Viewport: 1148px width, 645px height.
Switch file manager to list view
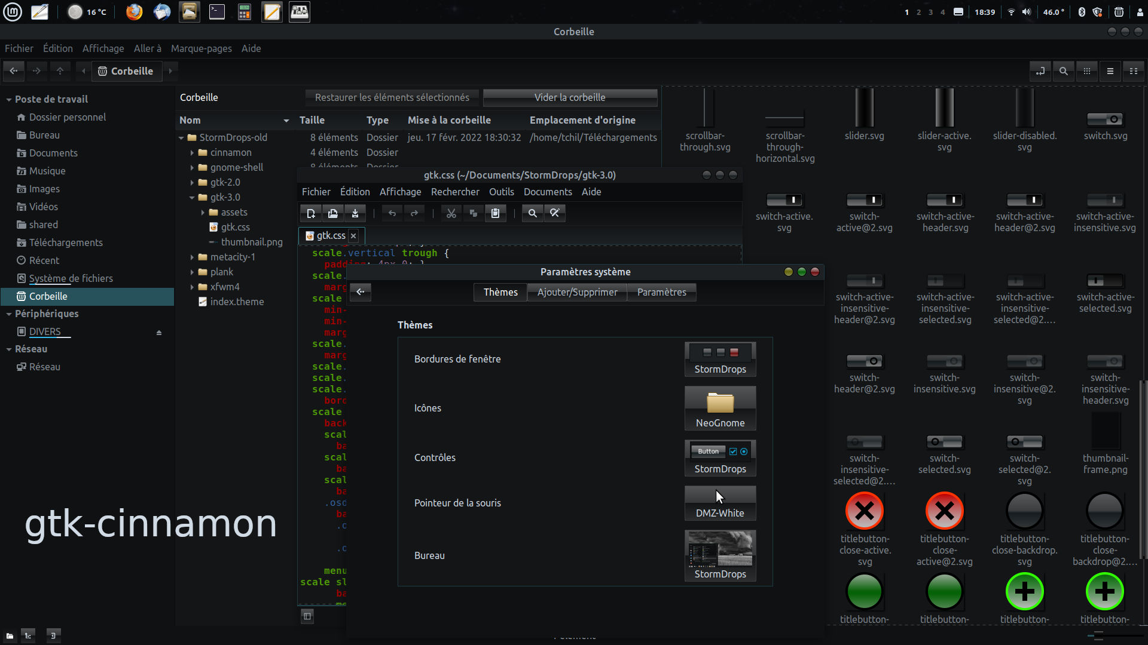coord(1110,71)
